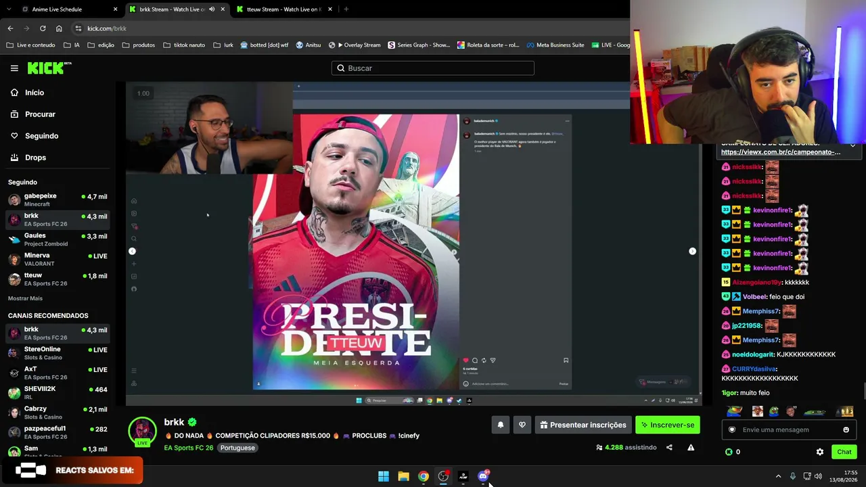The height and width of the screenshot is (487, 866).
Task: Open Cabrzy recommended channel
Action: (x=58, y=413)
